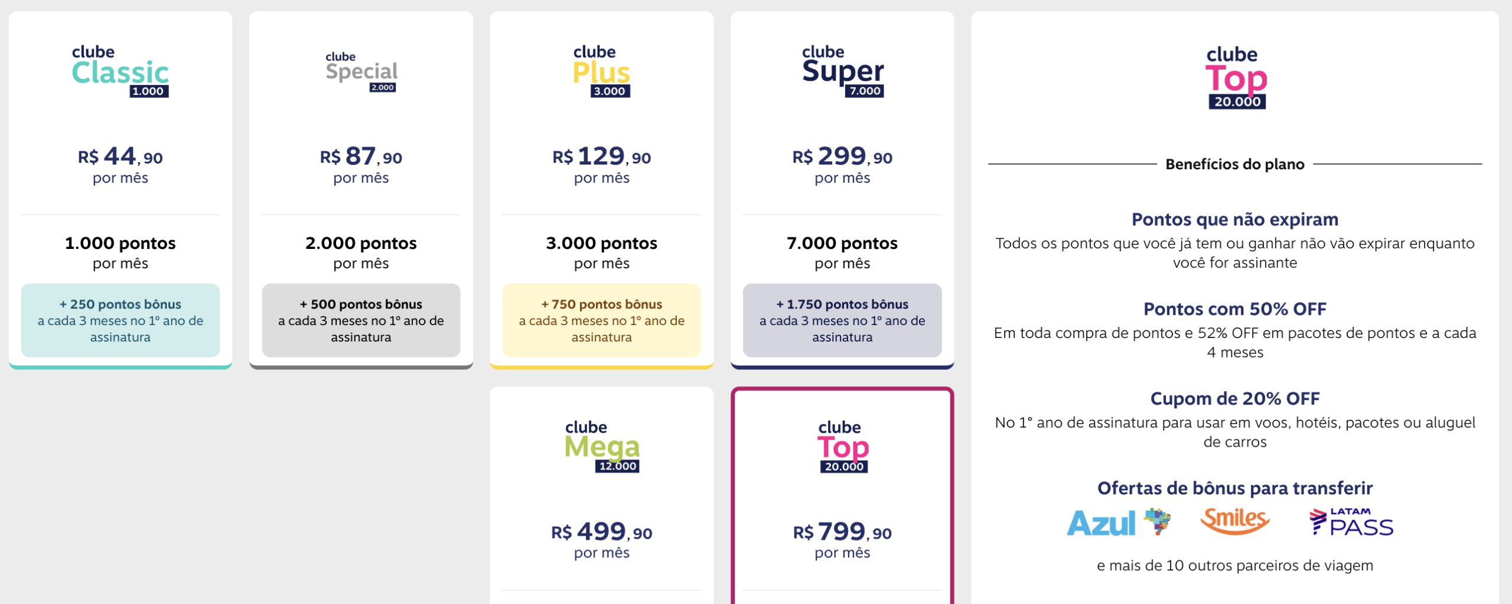Click the Pontos com 50% OFF heading

coord(1235,308)
